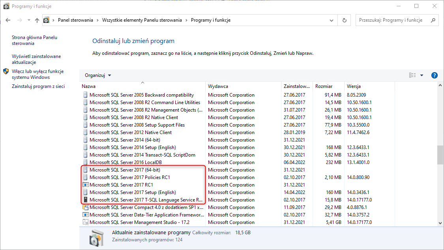Open Wyświetl zainstalowane aktualizacje link
Viewport: 444px width, 250px height.
(36, 59)
